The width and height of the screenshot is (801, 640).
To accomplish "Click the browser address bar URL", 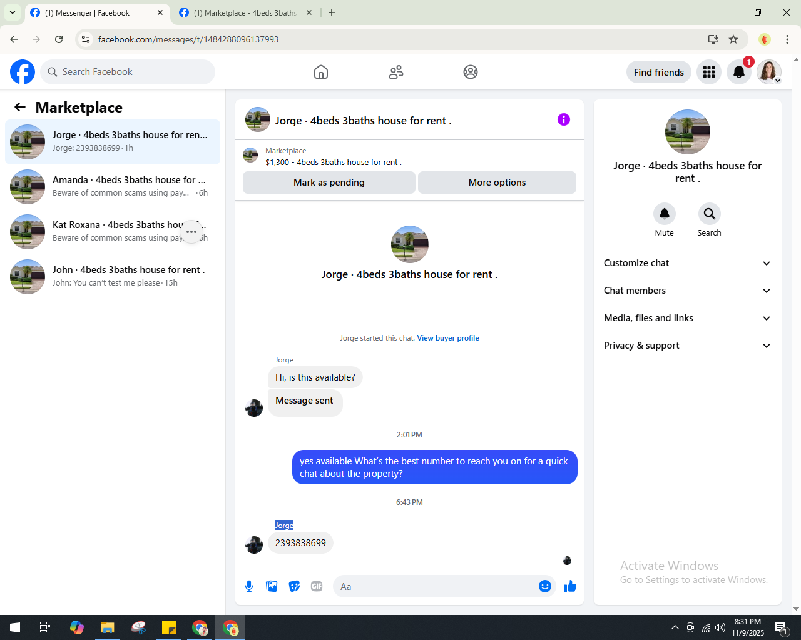I will coord(188,39).
